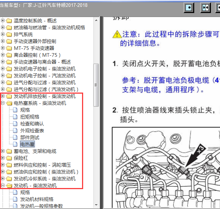Expand 温度控制系统 - 概述 folder
The width and height of the screenshot is (220, 209).
tap(3, 21)
